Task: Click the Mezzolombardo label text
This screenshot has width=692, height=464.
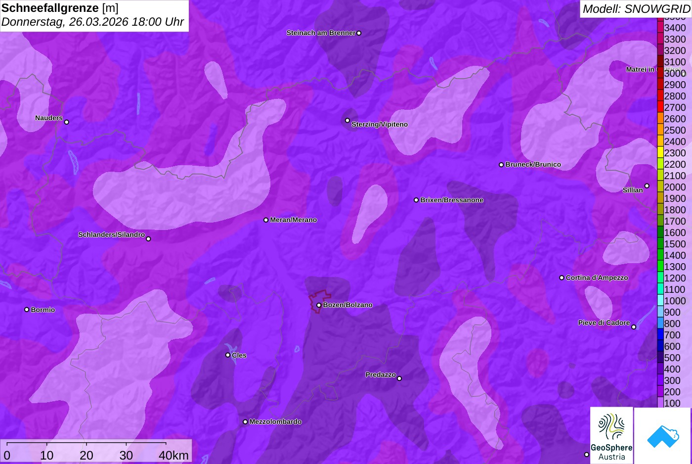Action: tap(275, 422)
